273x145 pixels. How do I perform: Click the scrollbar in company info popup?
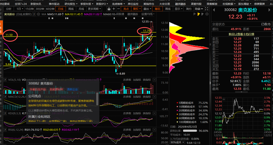pos(97,99)
